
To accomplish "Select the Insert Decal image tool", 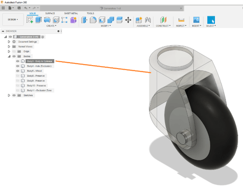I will coord(196,20).
